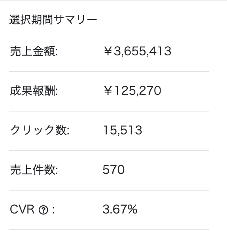Screen dimensions: 227x242
Task: Click the divider line below 成果報酬 row
Action: click(109, 111)
